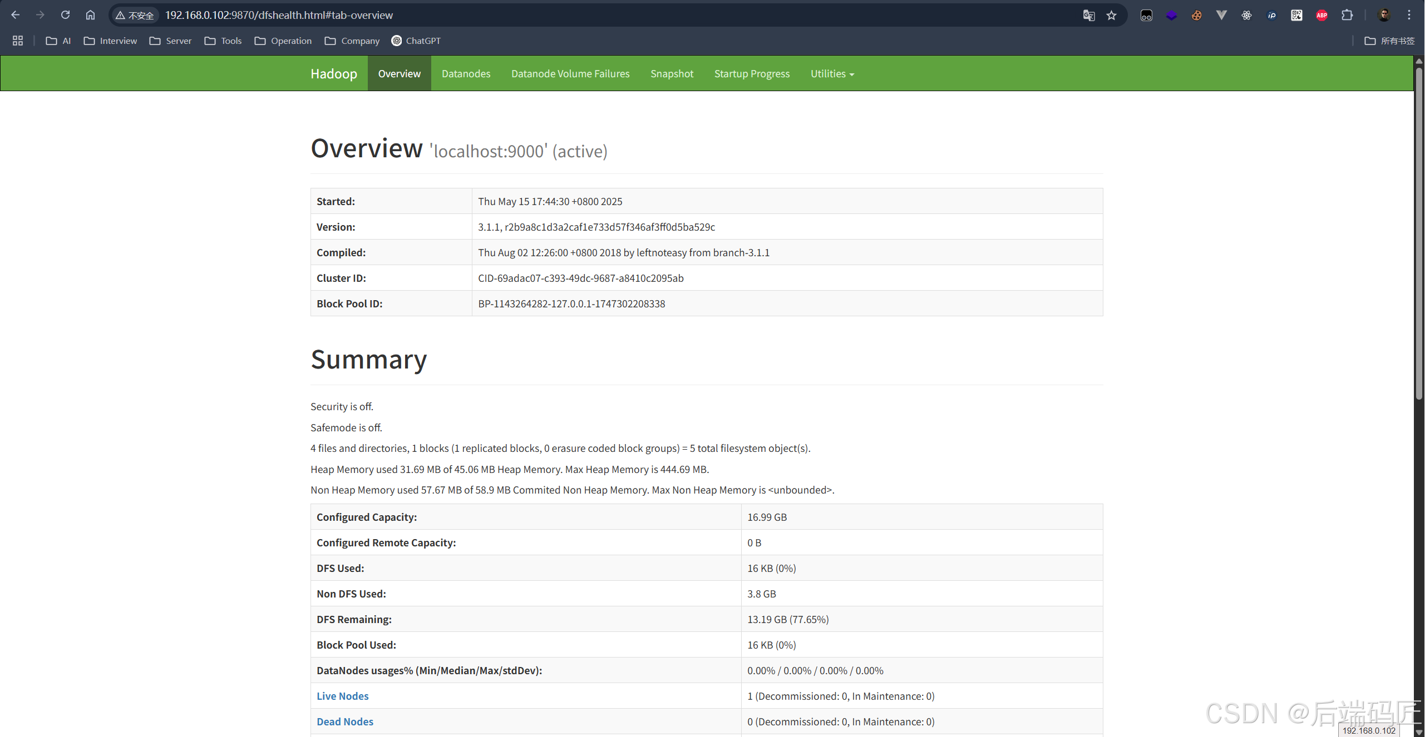Viewport: 1425px width, 737px height.
Task: Switch to the Datanodes tab
Action: pyautogui.click(x=466, y=74)
